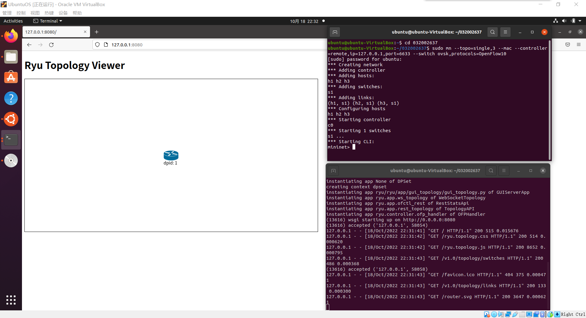The image size is (586, 318).
Task: Click the page info icon in address bar
Action: point(106,45)
